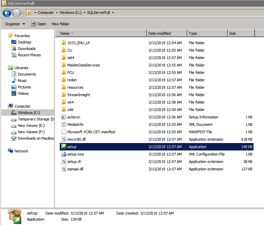264x225 pixels.
Task: Click 'Date created' value in details pane
Action: click(x=157, y=213)
